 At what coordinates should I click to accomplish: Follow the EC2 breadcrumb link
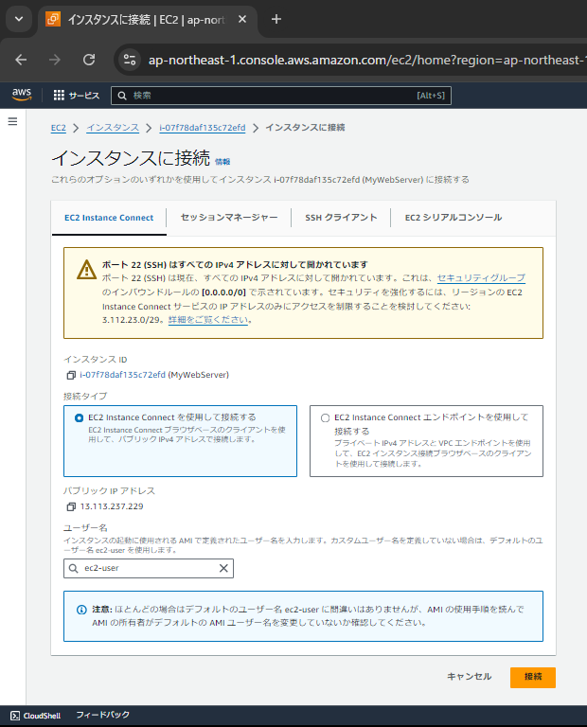(59, 128)
